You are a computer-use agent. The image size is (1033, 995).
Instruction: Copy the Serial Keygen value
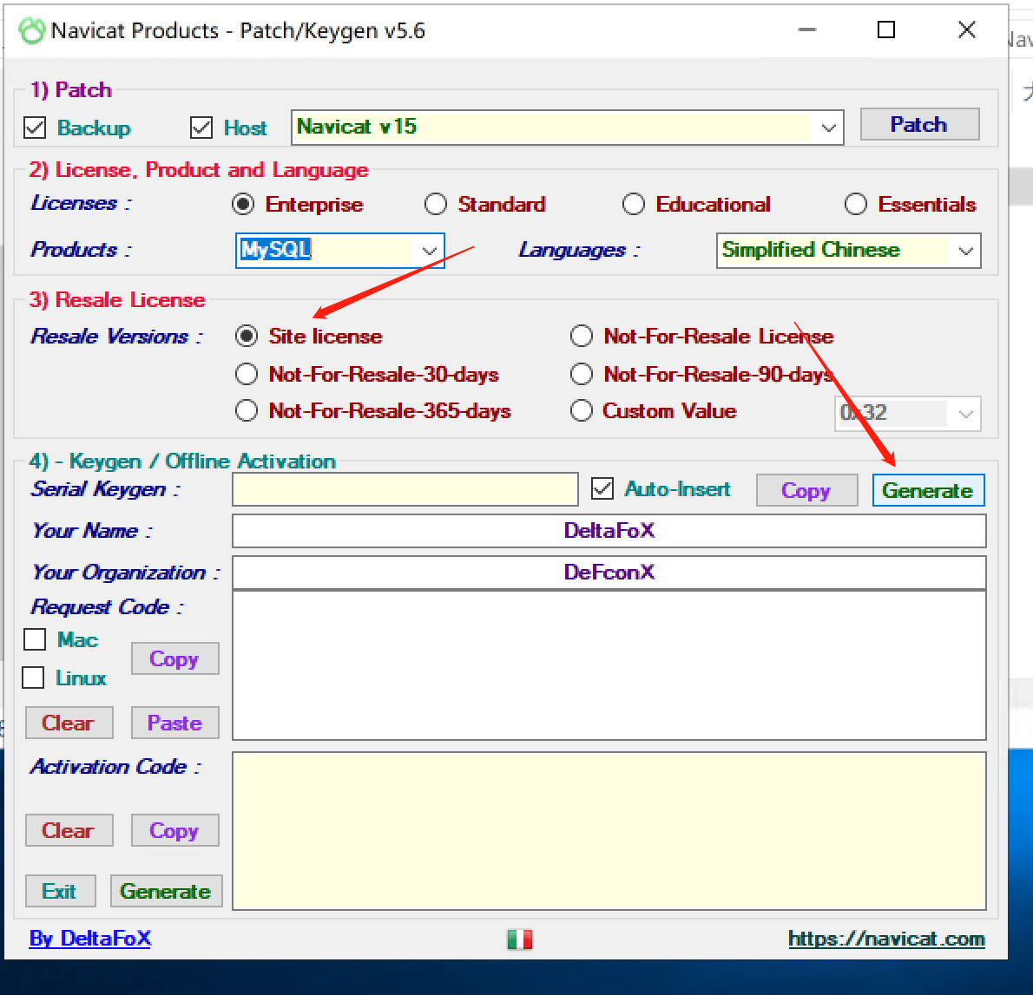(x=806, y=490)
